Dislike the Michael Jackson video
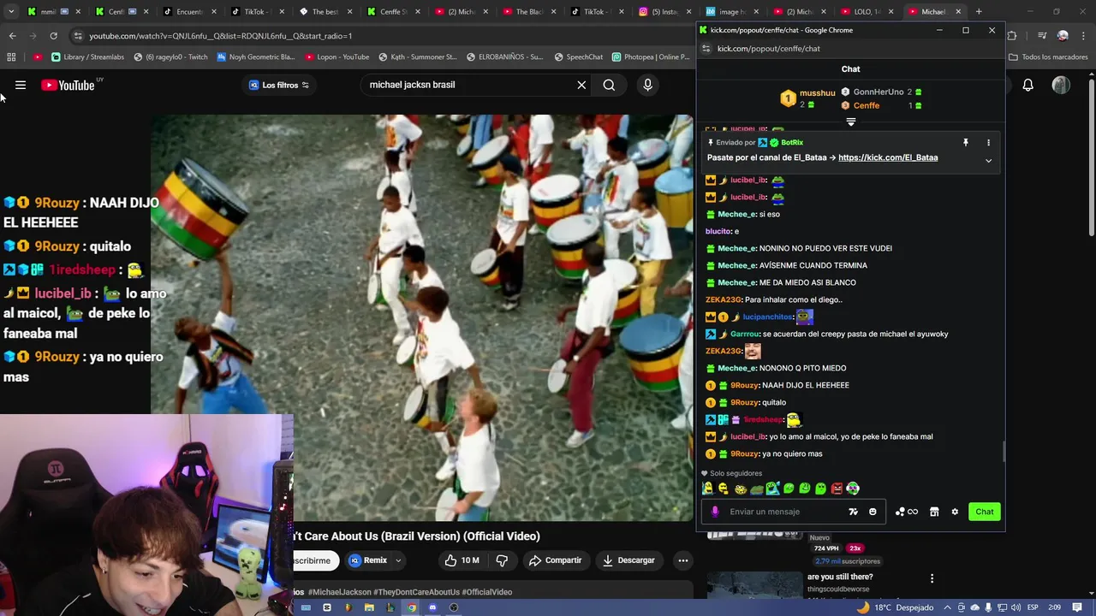Image resolution: width=1096 pixels, height=616 pixels. point(503,560)
